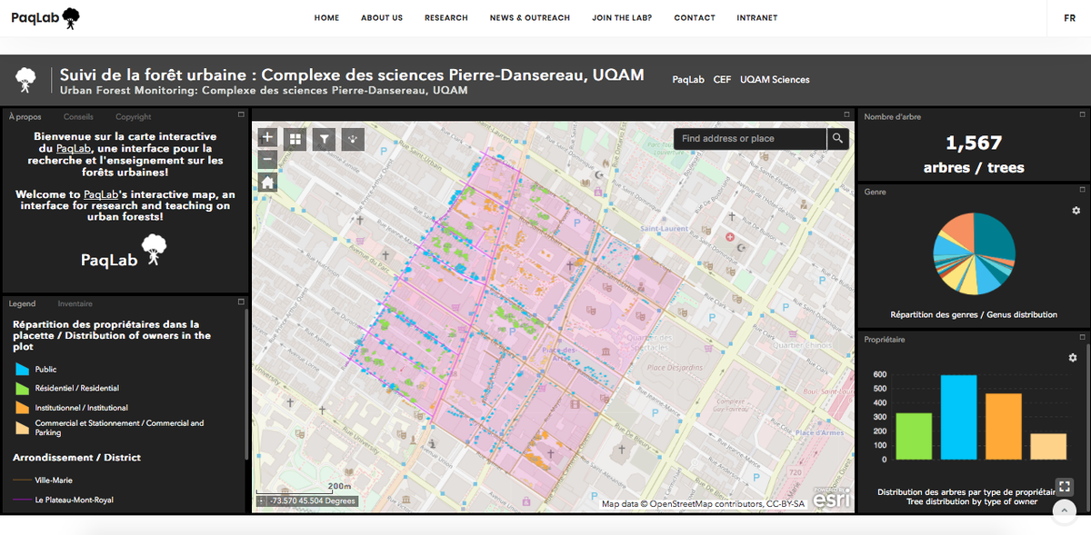Click the magnifier search button
Image resolution: width=1091 pixels, height=535 pixels.
point(838,138)
